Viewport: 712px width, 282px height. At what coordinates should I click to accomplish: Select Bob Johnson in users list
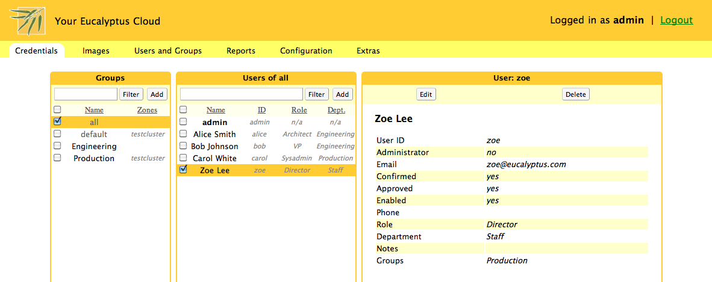pyautogui.click(x=215, y=147)
